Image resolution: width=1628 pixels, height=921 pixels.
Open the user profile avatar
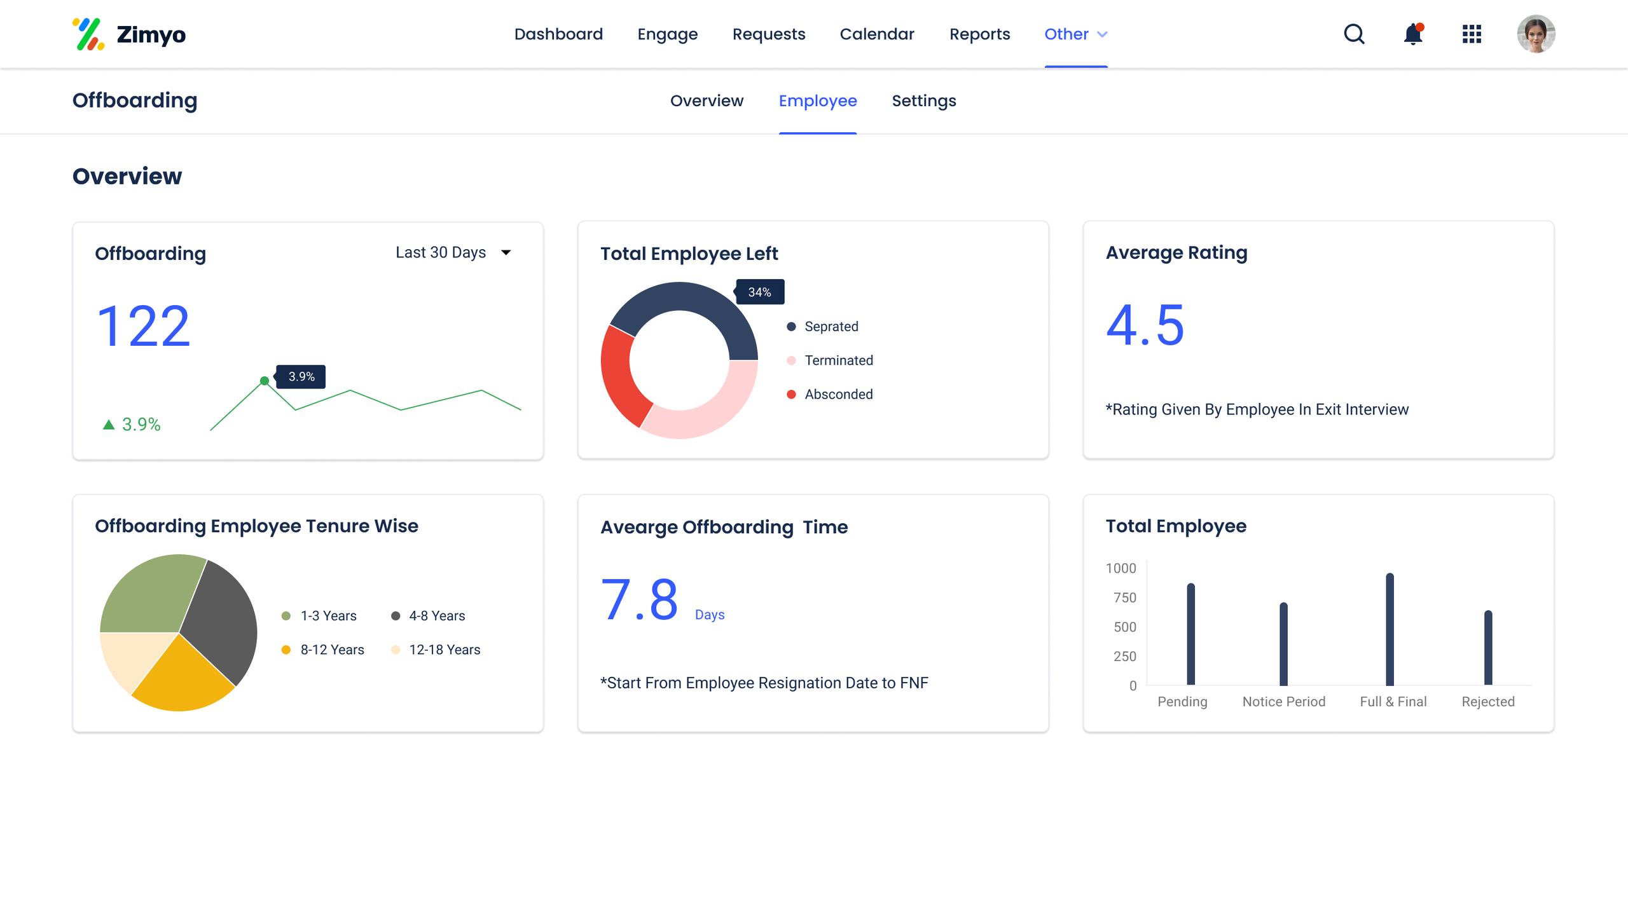1536,34
